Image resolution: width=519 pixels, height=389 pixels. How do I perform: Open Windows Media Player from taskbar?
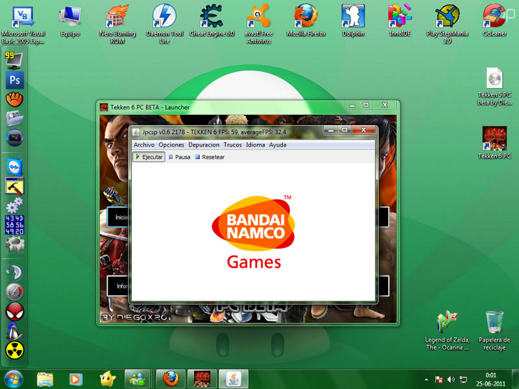coord(75,379)
